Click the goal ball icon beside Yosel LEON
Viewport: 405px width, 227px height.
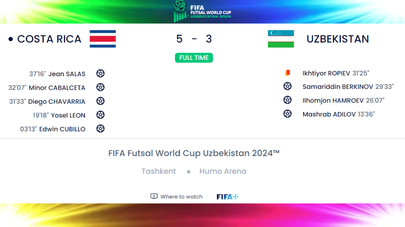[x=100, y=115]
